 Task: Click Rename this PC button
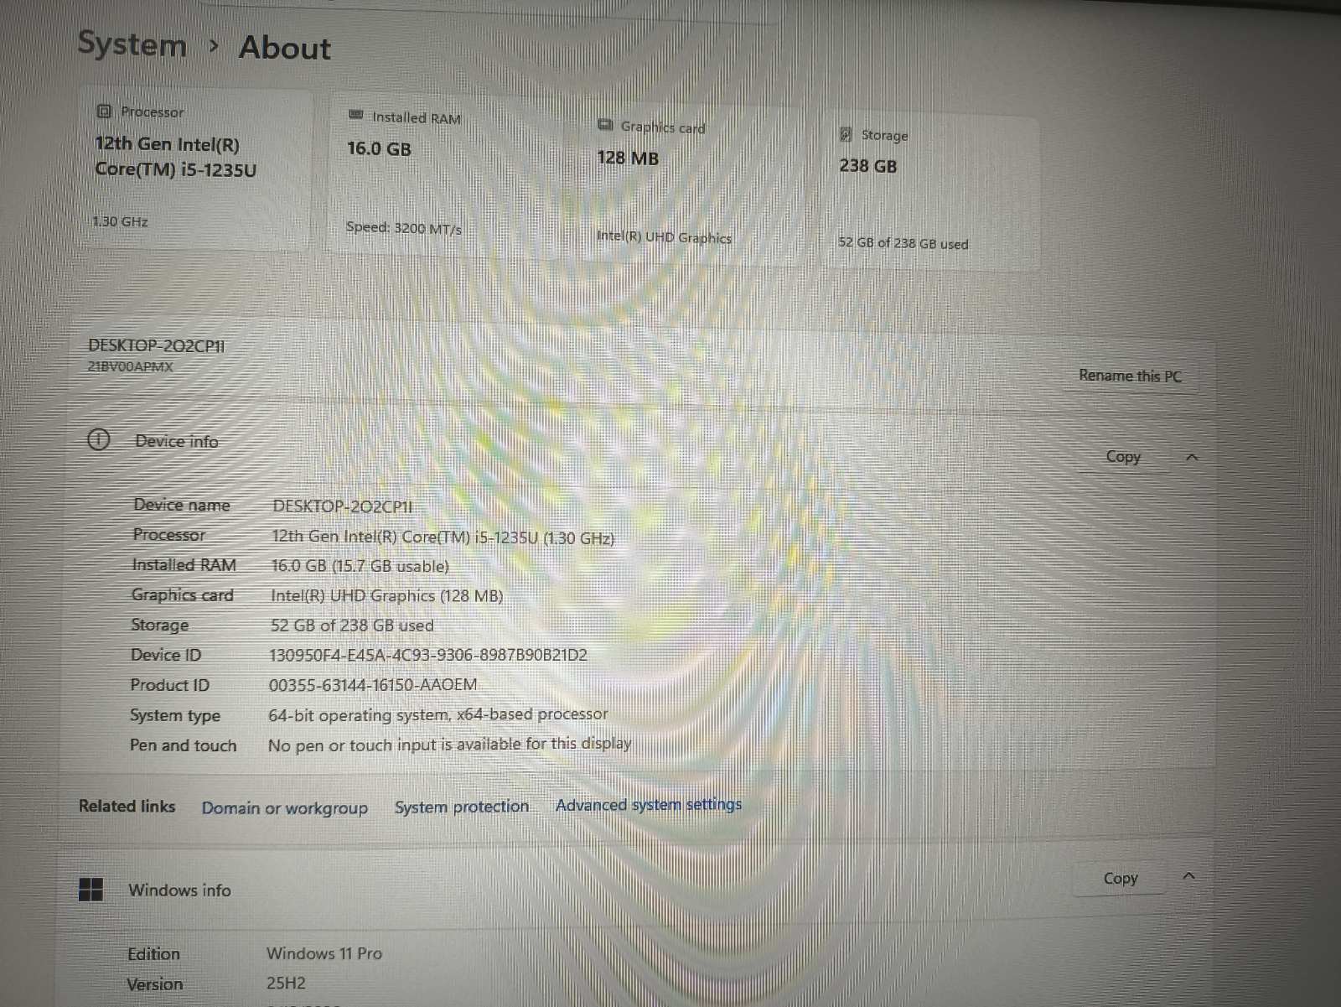pyautogui.click(x=1130, y=376)
